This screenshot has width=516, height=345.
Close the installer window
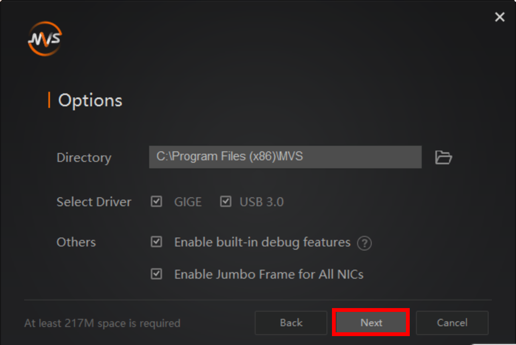[500, 17]
